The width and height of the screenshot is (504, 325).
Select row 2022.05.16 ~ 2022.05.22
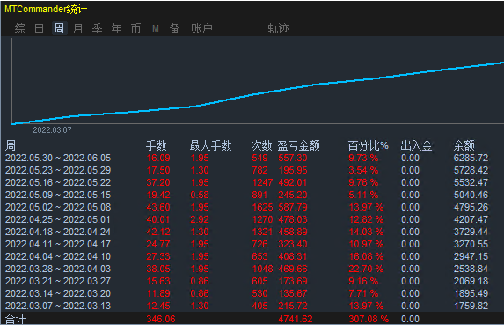click(247, 182)
